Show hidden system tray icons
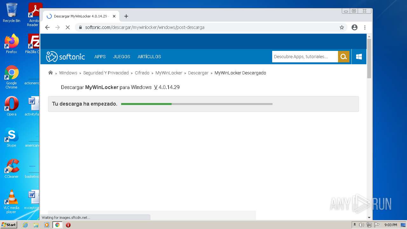The image size is (407, 229). tap(355, 225)
